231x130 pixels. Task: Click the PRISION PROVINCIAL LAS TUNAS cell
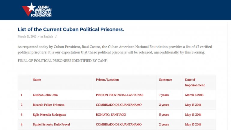[119, 95]
